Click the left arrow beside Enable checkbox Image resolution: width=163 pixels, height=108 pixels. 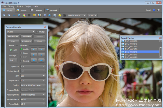coord(34,50)
